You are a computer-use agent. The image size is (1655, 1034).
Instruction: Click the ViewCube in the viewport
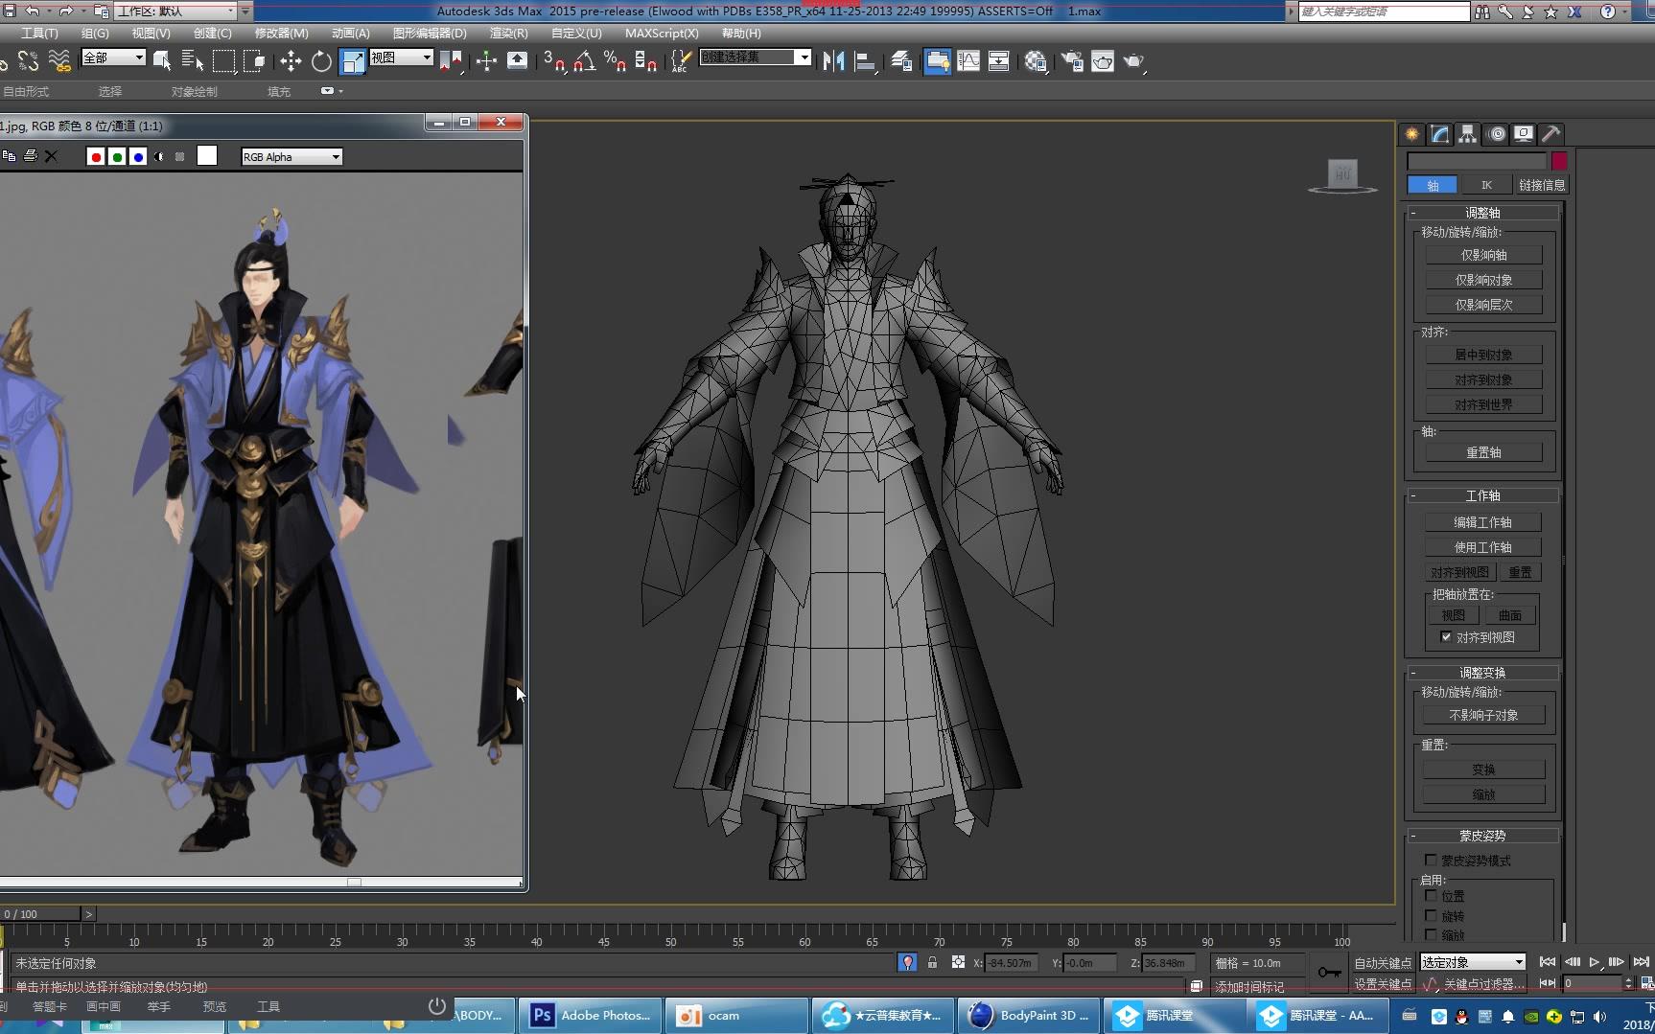point(1342,175)
